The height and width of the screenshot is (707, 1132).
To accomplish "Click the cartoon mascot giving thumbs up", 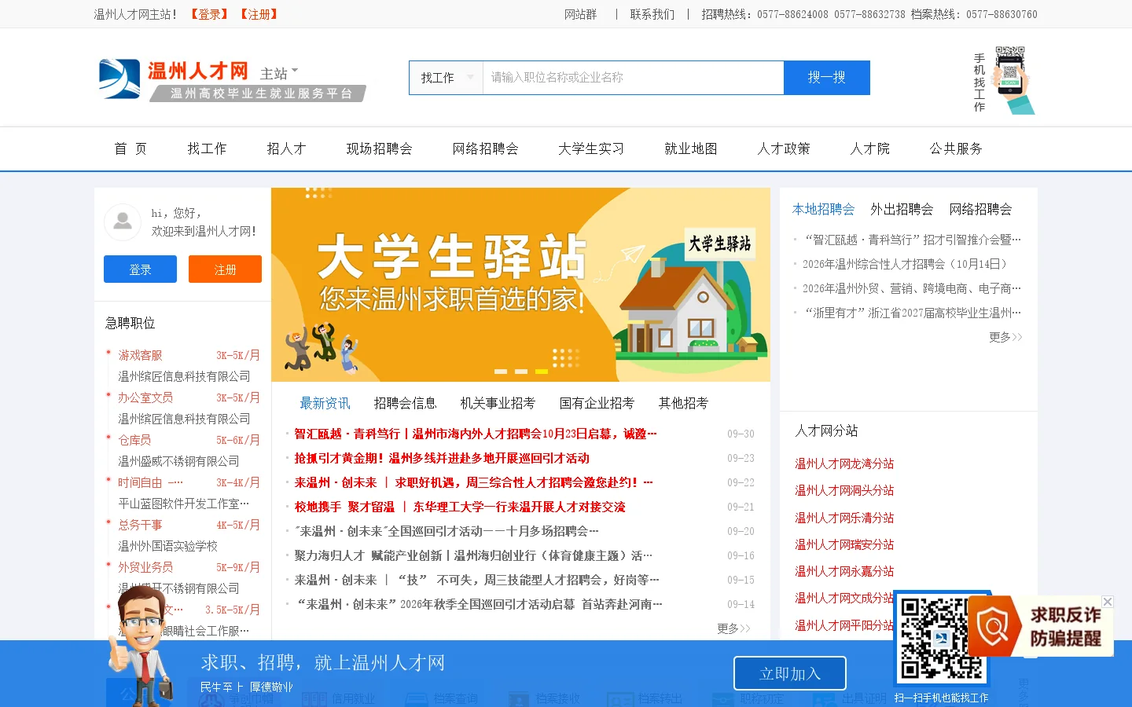I will 141,644.
